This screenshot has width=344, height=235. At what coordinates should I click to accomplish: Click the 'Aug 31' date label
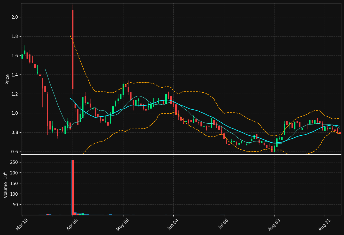coord(324,224)
